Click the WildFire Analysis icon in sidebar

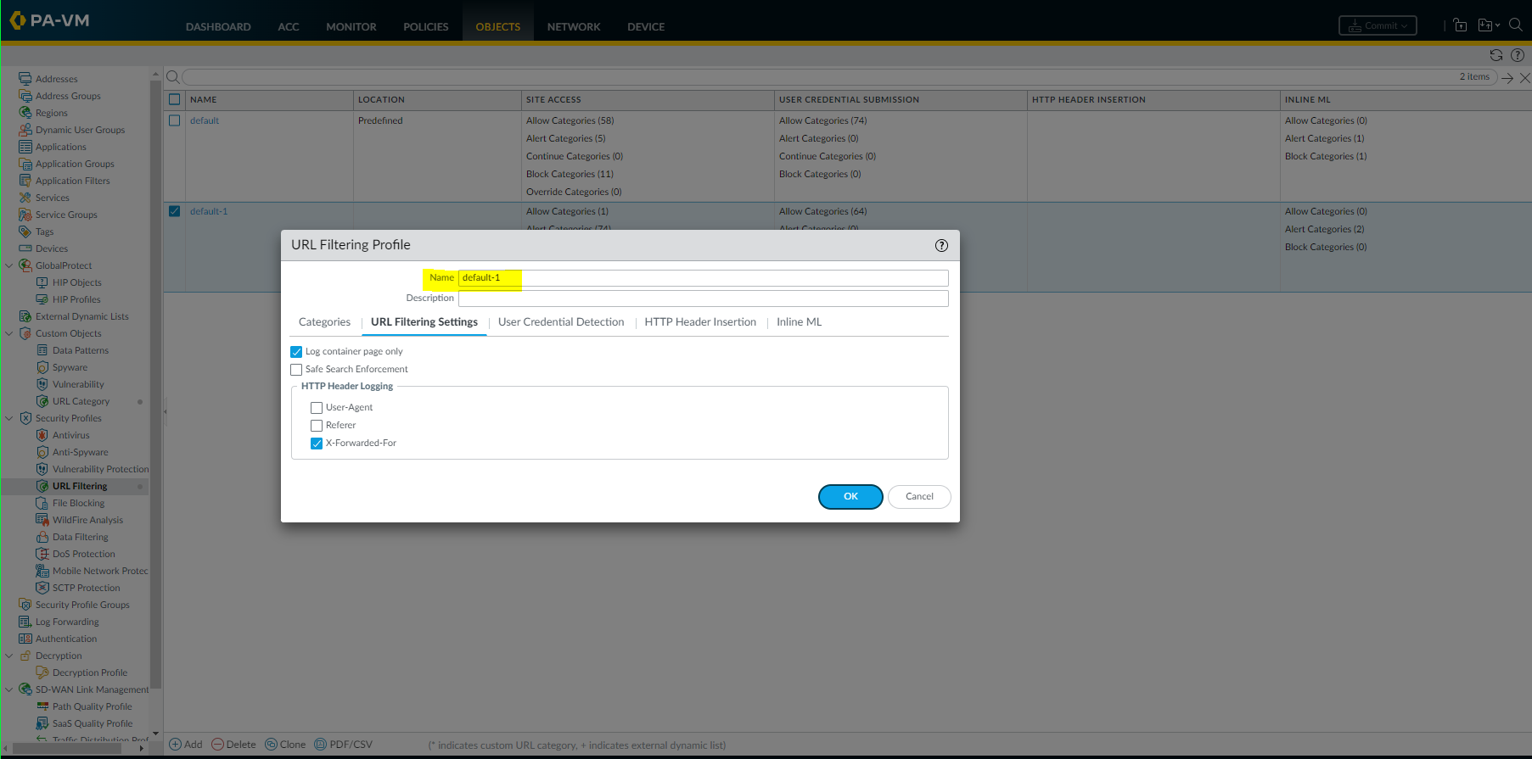click(x=42, y=520)
